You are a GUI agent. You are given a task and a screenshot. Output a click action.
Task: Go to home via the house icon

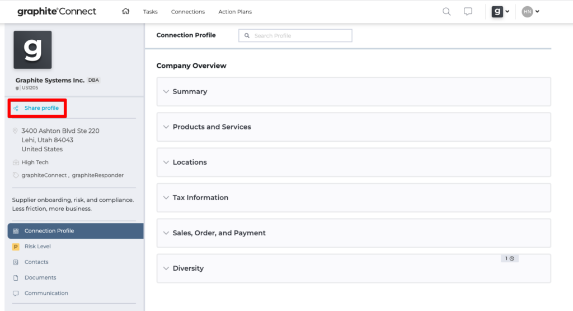pos(126,11)
